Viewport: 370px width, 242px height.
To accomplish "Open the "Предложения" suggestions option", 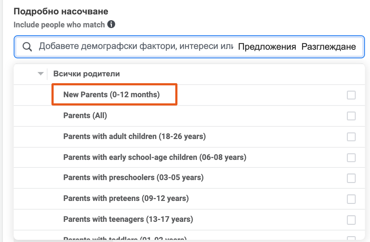I will 267,46.
